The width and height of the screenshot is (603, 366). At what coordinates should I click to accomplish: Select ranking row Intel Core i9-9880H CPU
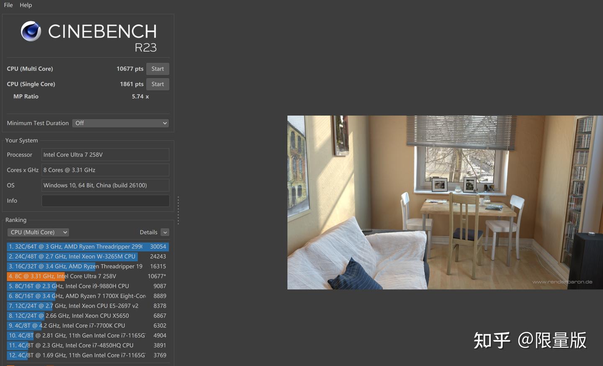coord(88,286)
